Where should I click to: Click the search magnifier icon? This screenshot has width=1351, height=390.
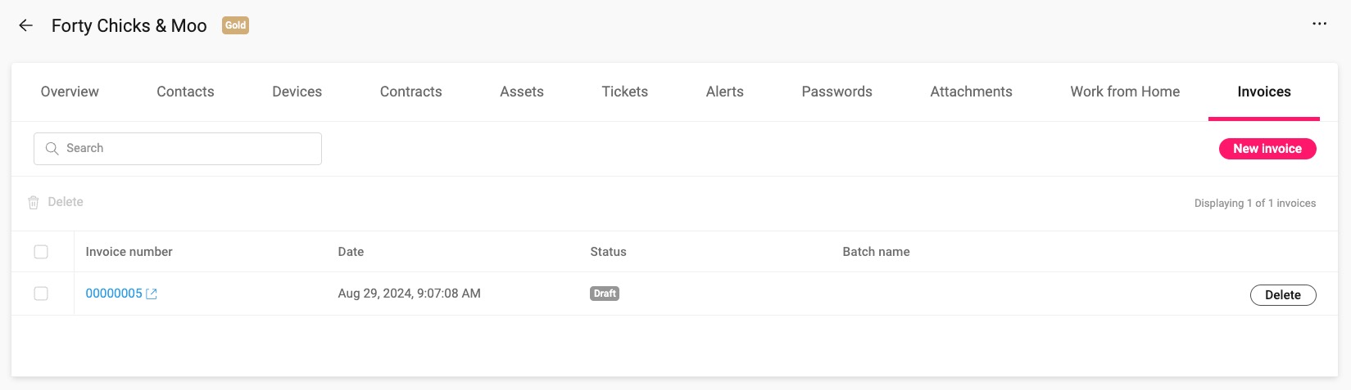(x=52, y=149)
